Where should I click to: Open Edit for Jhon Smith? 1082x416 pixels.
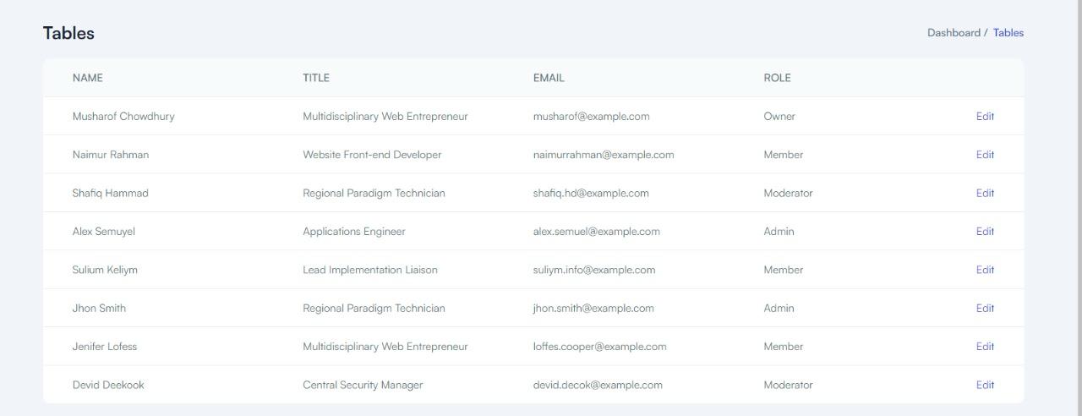click(985, 309)
